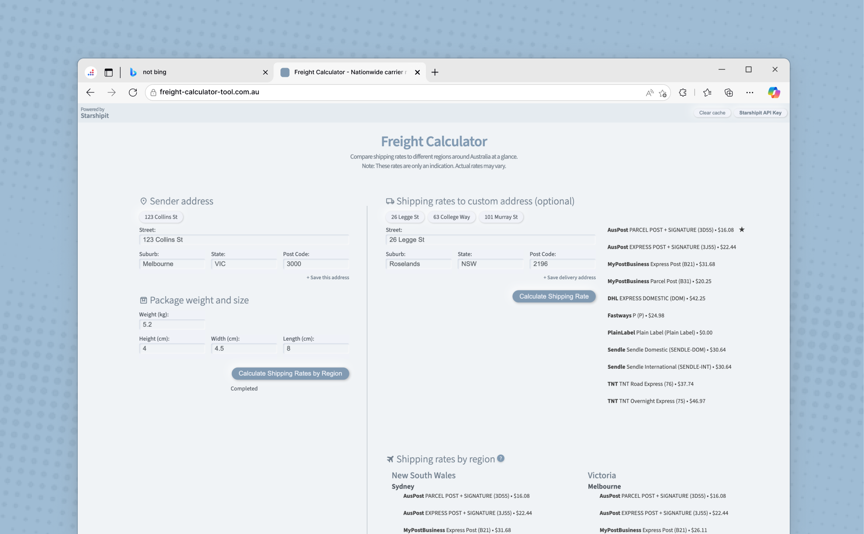Open the browser Extensions icon
This screenshot has width=864, height=534.
pyautogui.click(x=683, y=92)
